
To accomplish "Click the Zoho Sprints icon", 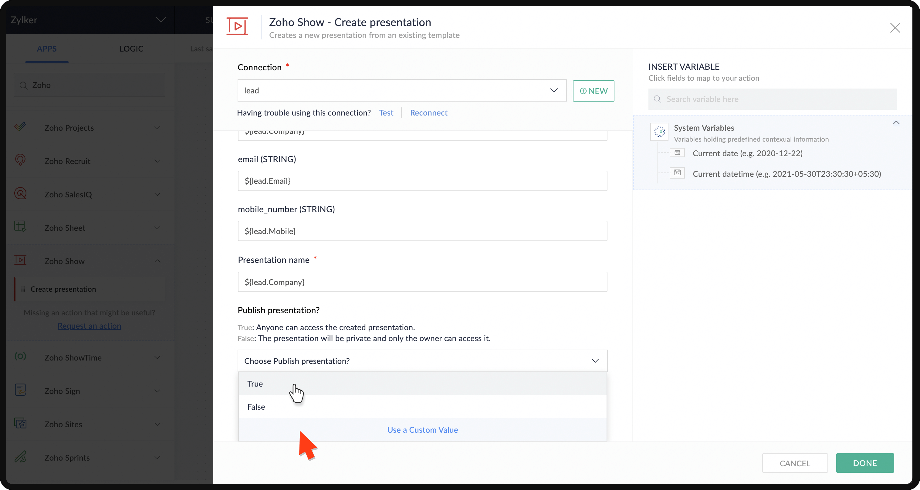I will pos(20,456).
